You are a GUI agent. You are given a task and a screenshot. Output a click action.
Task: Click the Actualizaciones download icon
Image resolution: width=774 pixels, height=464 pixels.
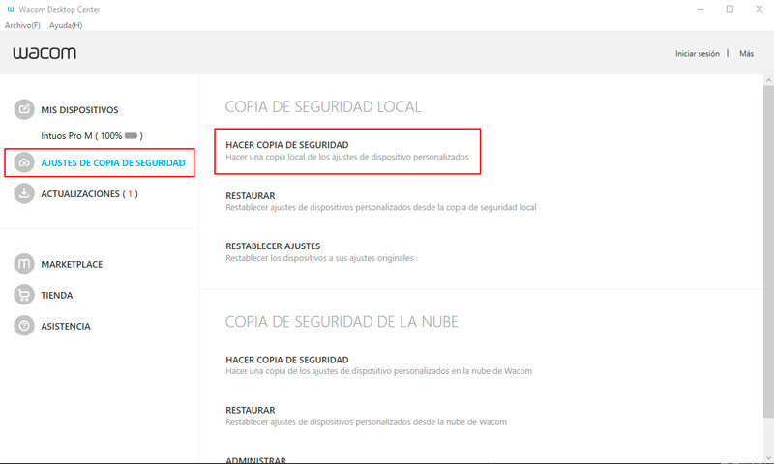[x=24, y=194]
